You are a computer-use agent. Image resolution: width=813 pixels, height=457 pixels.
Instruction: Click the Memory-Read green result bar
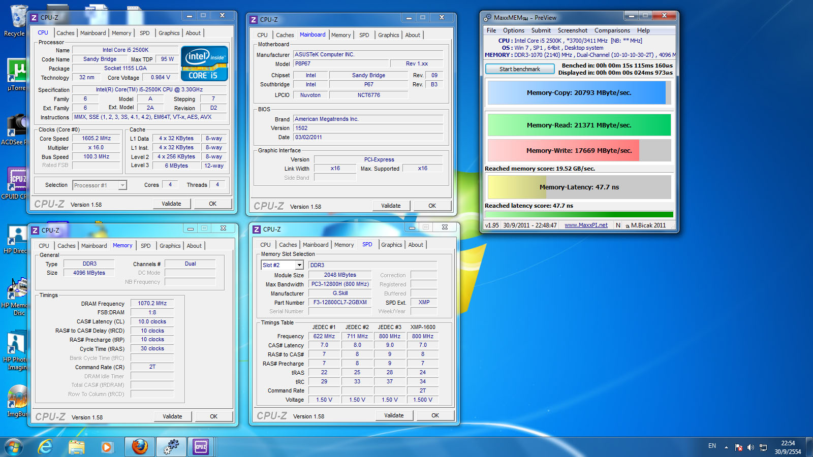579,125
